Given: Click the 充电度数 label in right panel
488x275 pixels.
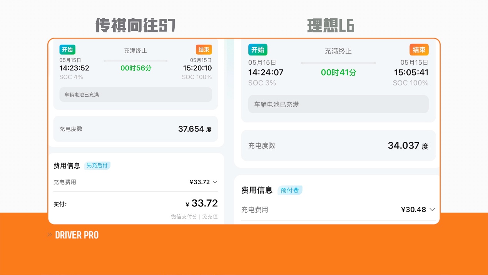Looking at the screenshot, I should pyautogui.click(x=262, y=146).
